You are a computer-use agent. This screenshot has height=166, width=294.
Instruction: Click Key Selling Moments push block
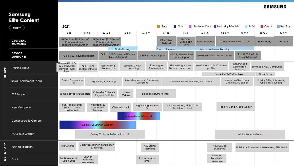[150, 147]
